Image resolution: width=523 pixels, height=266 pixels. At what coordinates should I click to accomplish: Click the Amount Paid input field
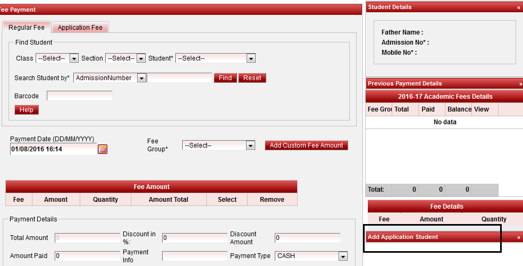88,256
